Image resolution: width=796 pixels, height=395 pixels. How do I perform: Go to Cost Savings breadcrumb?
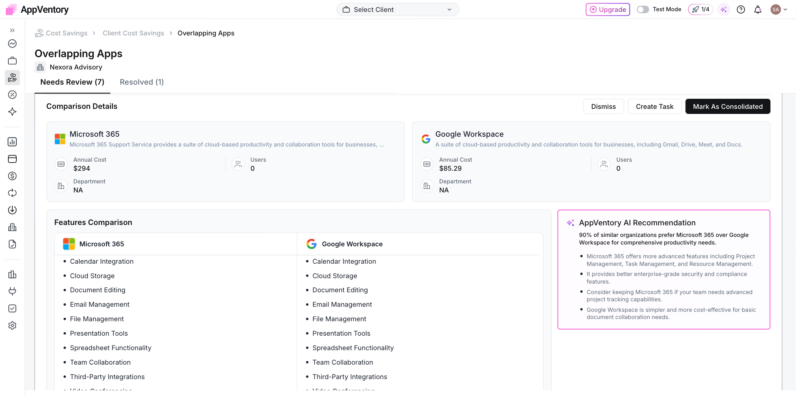pos(67,33)
